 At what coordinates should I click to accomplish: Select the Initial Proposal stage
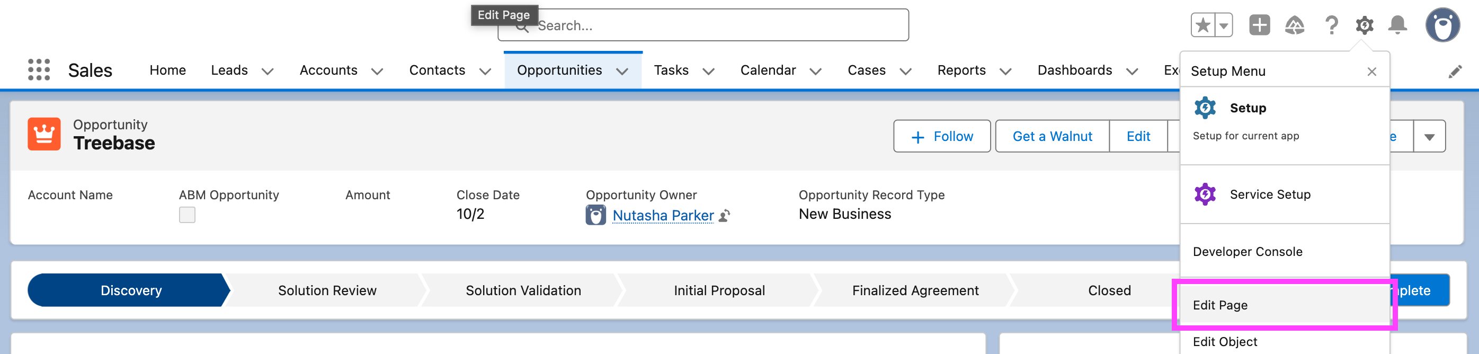tap(719, 290)
